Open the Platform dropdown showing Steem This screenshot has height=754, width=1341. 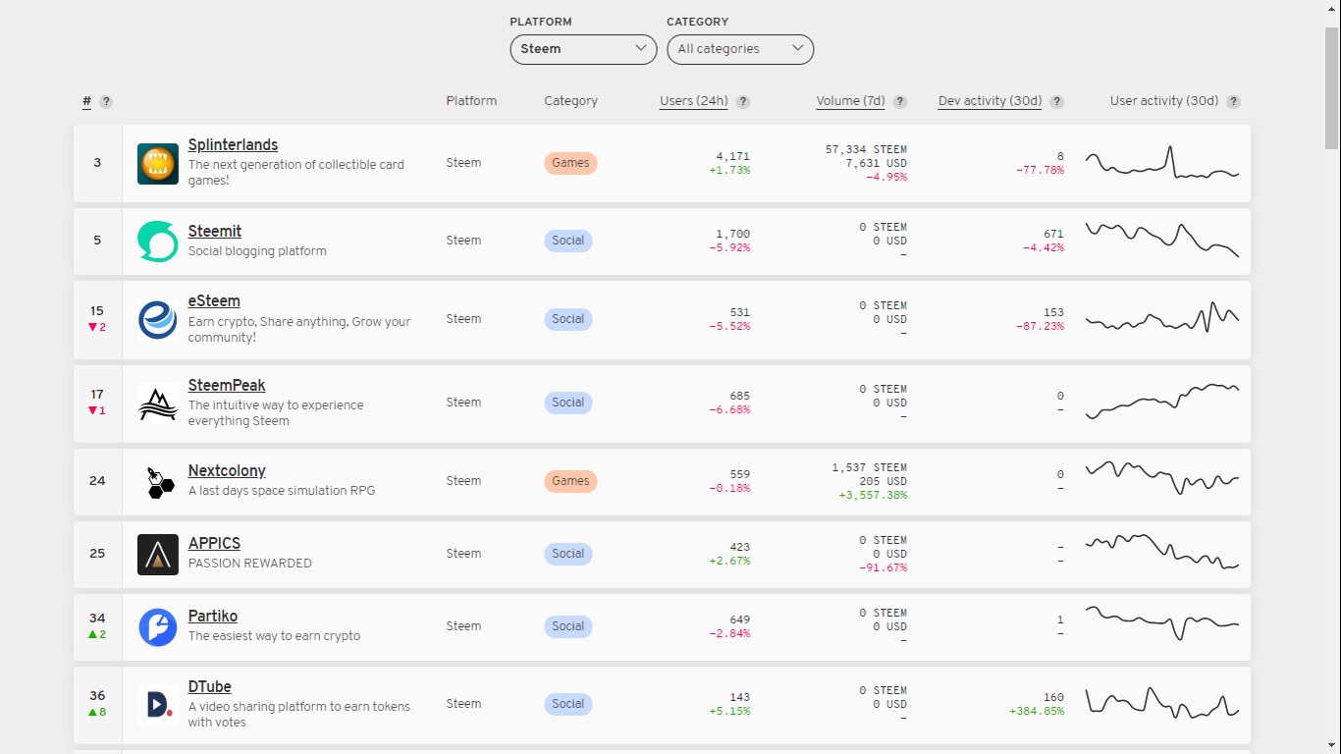(583, 49)
